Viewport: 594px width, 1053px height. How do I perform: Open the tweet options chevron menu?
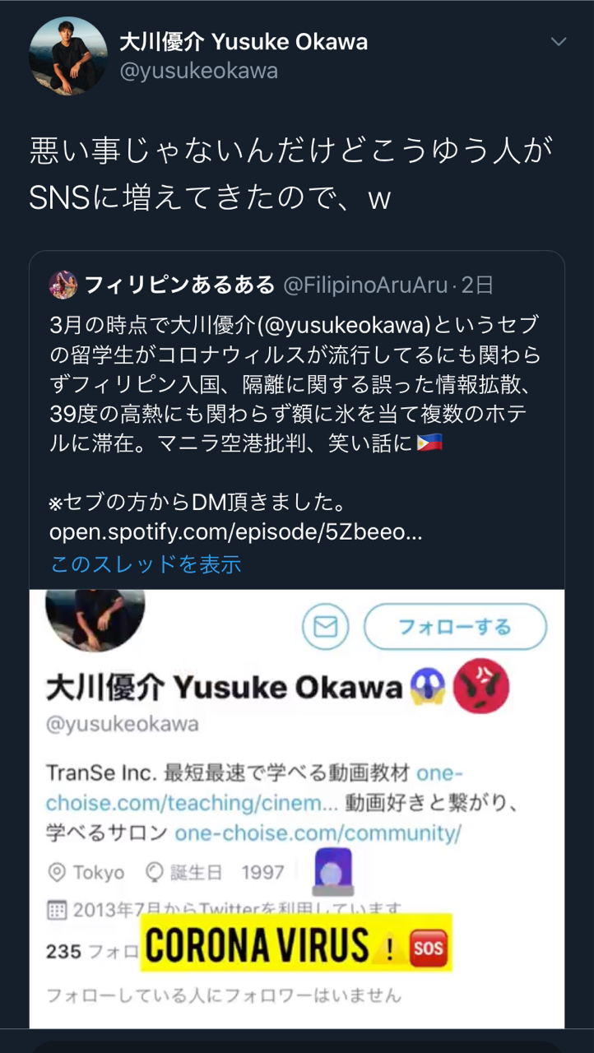559,42
